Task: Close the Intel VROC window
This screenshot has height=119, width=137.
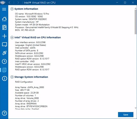Action: coord(133,3)
